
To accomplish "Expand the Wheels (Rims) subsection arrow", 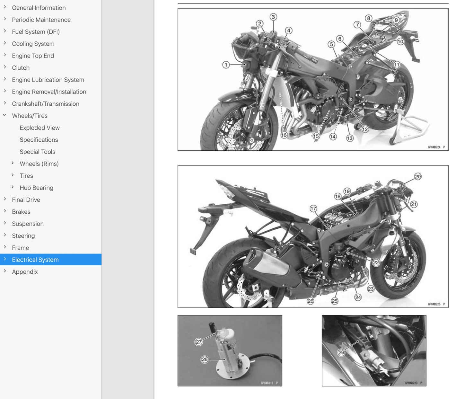I will (13, 163).
